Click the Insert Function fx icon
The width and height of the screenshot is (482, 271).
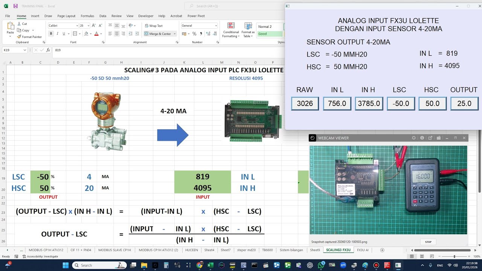pyautogui.click(x=47, y=50)
